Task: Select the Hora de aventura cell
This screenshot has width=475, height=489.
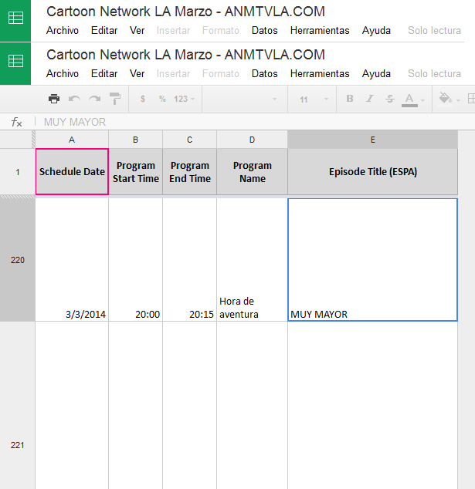Action: click(252, 260)
